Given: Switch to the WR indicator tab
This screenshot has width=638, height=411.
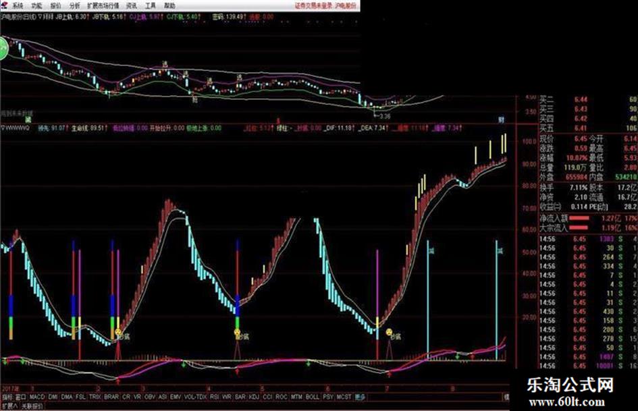Looking at the screenshot, I should pyautogui.click(x=227, y=396).
